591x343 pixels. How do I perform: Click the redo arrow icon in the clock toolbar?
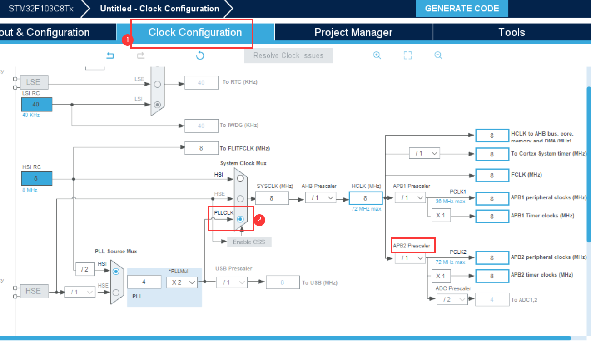141,55
